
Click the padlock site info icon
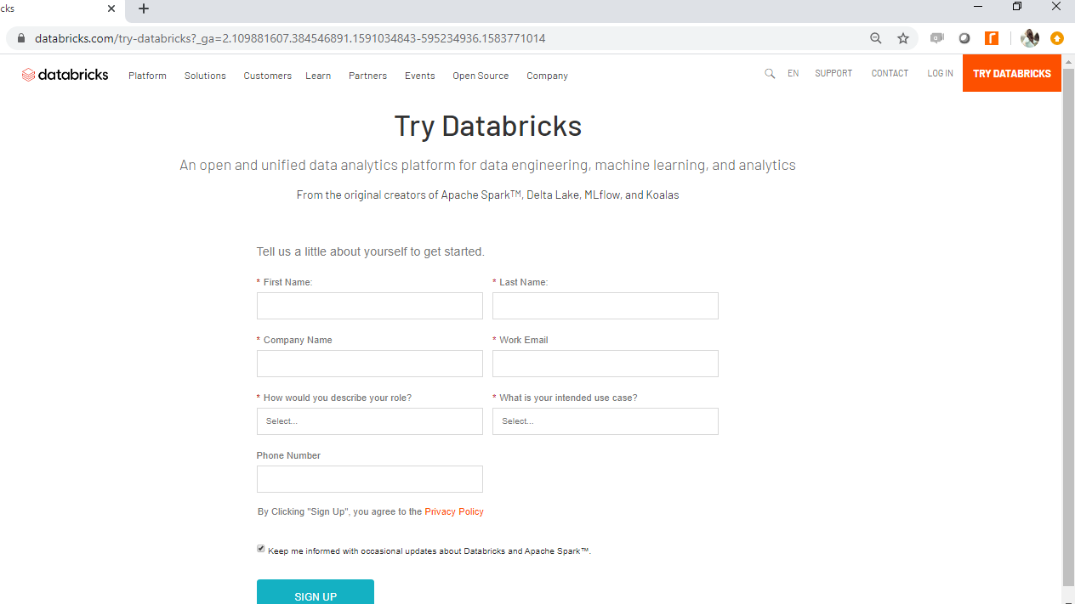coord(21,38)
